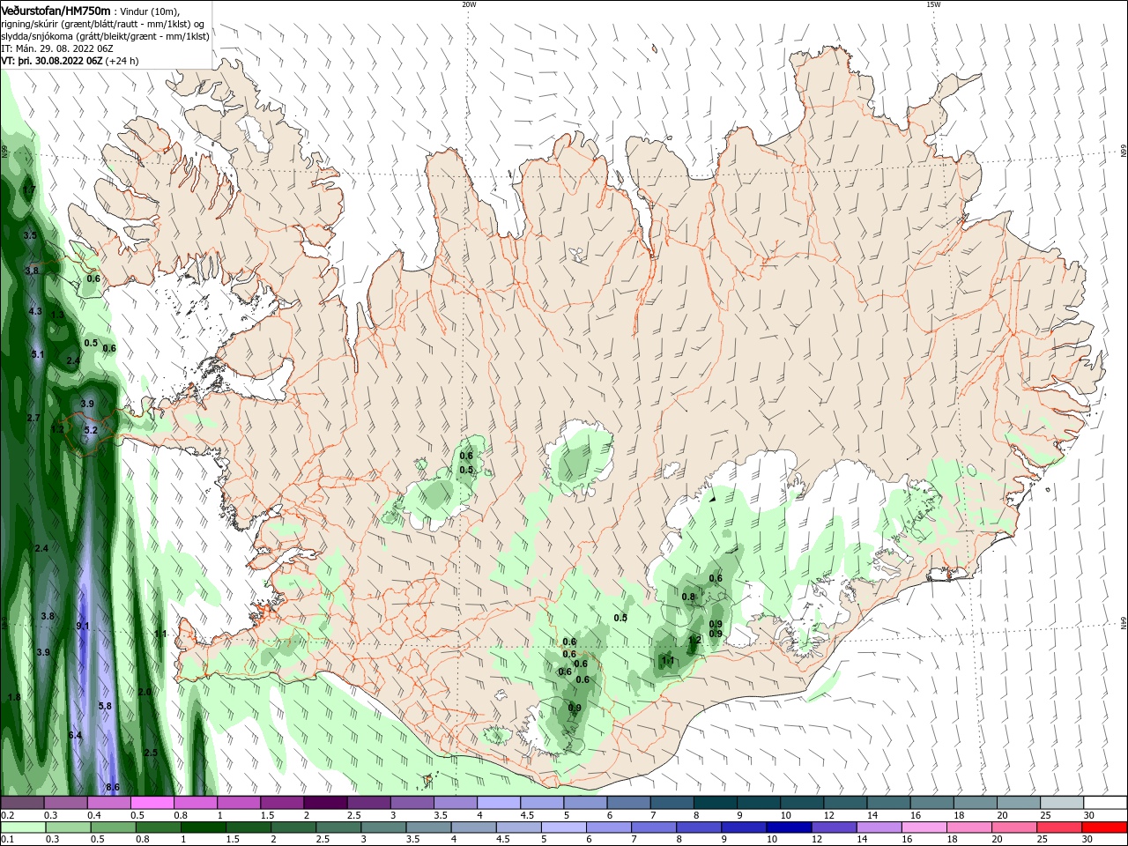Click the bright pink 0.5 sleet legend swatch
The width and height of the screenshot is (1128, 846).
coord(152,803)
